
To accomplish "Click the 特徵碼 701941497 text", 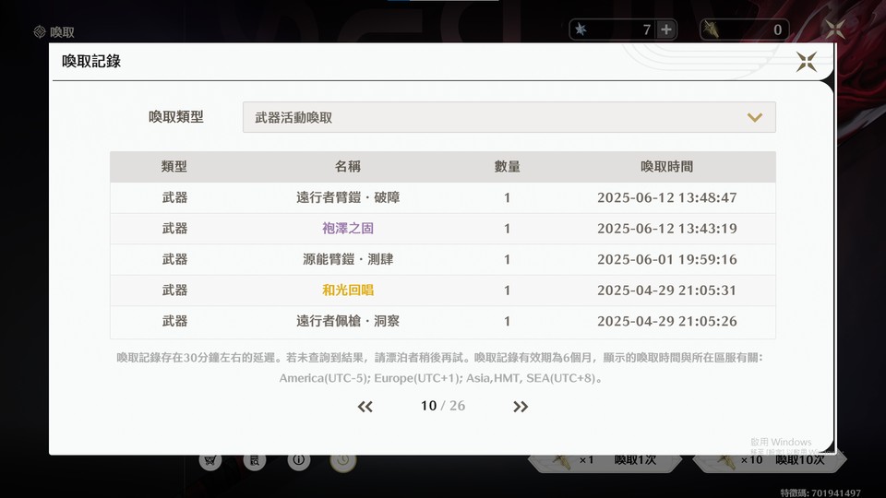I will pos(820,492).
